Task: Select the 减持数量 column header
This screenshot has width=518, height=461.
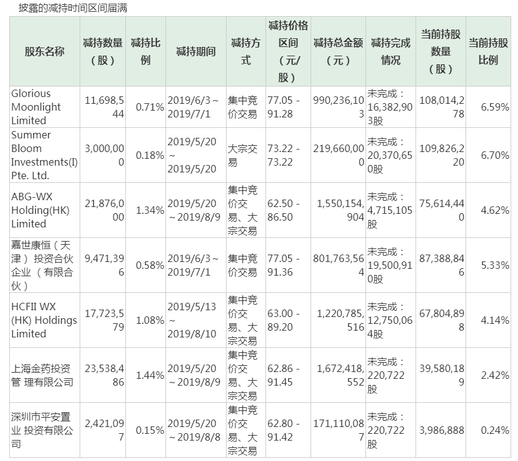Action: pos(102,51)
